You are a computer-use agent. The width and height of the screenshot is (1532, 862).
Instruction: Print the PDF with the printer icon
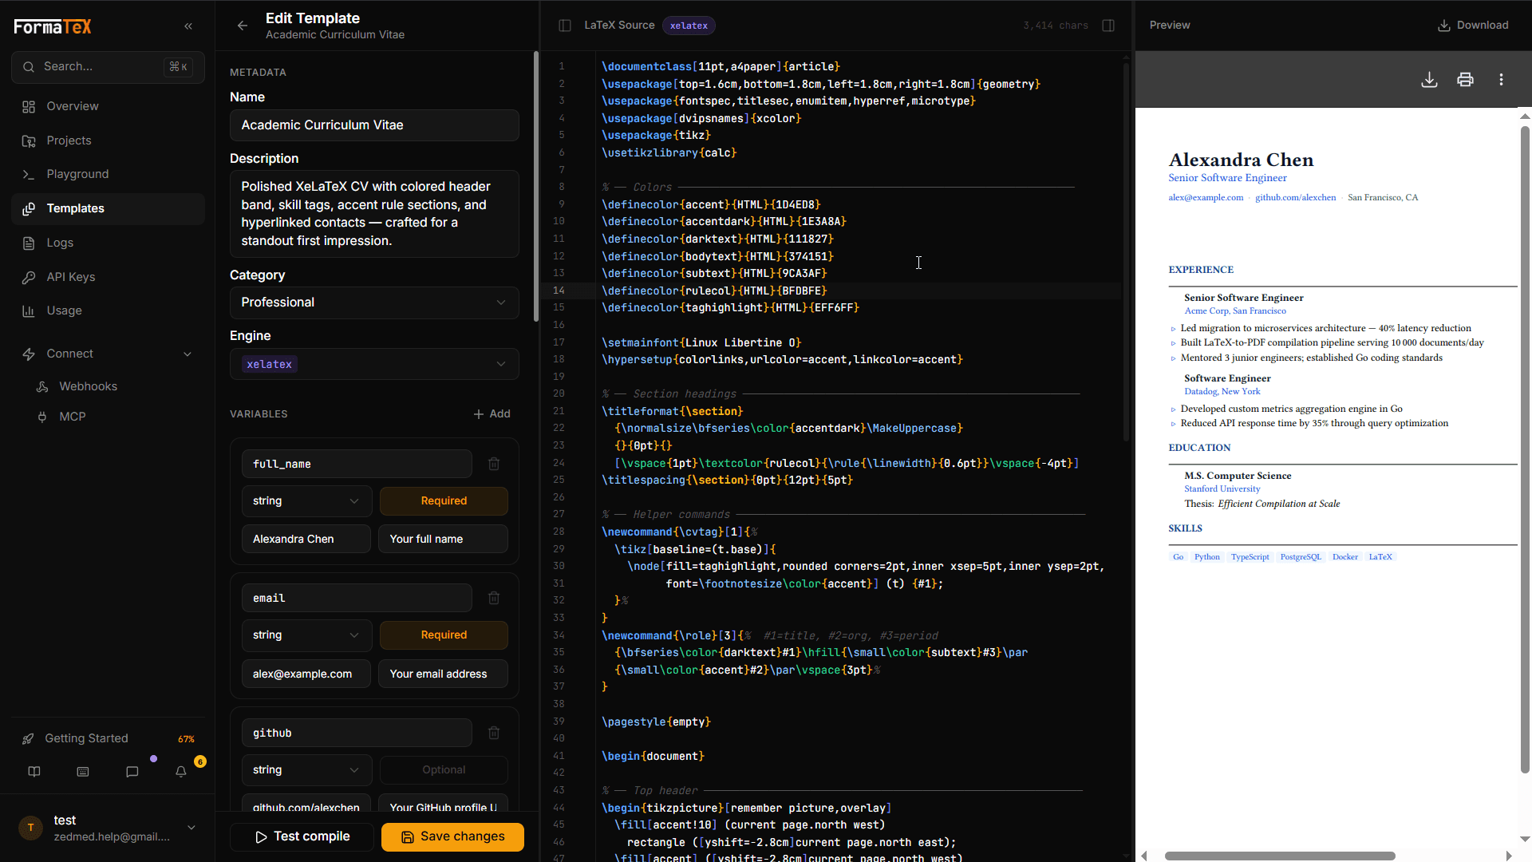[1465, 80]
